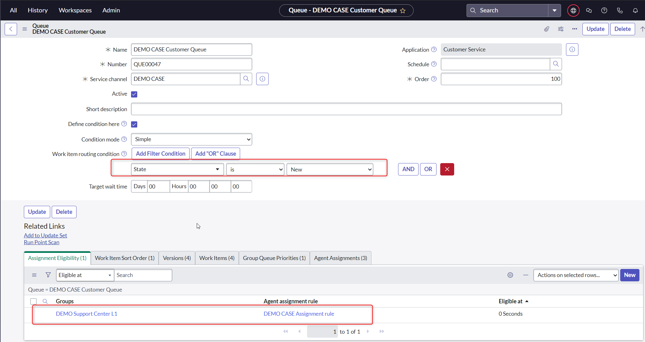Click the Short description input field

[x=346, y=109]
